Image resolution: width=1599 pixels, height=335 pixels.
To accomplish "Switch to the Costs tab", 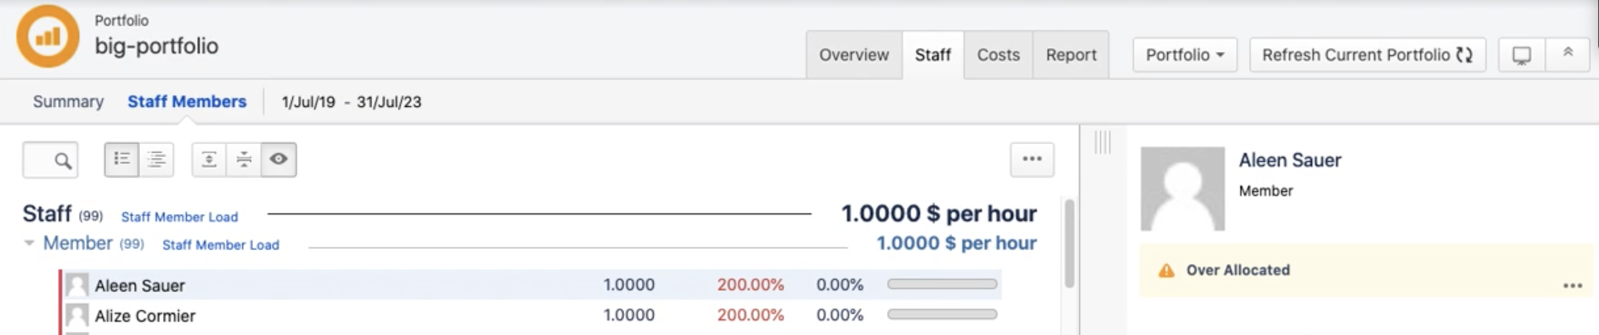I will [x=998, y=55].
